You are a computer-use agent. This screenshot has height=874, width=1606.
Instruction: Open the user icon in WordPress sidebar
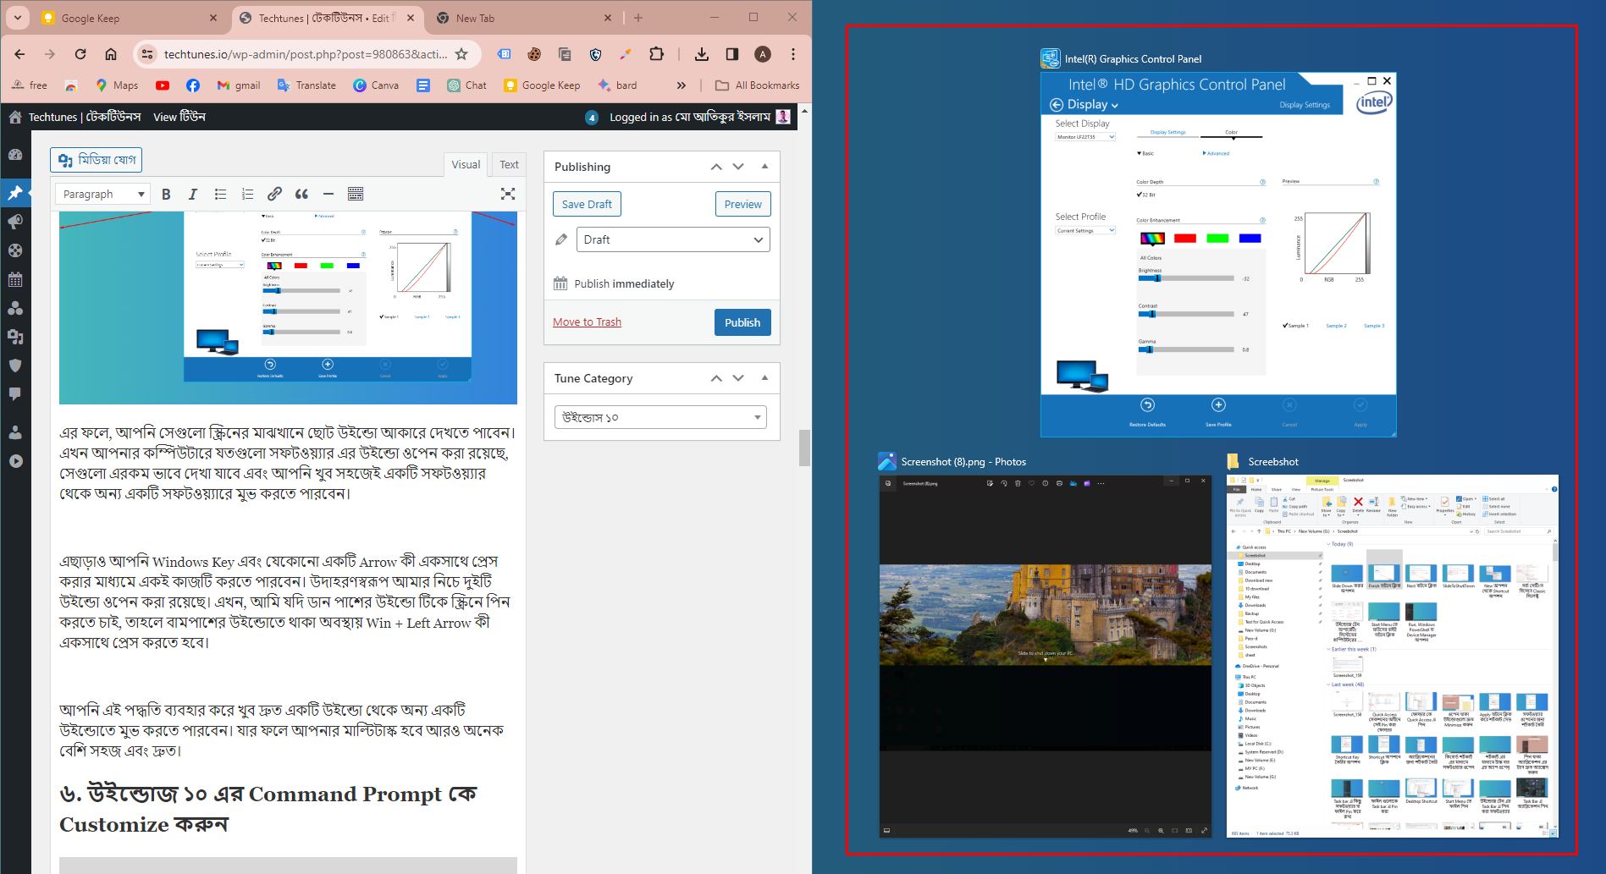click(15, 432)
